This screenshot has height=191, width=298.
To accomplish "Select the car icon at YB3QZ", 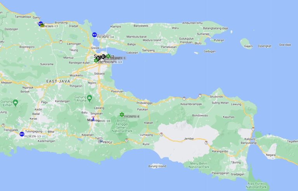I will click(x=101, y=141).
